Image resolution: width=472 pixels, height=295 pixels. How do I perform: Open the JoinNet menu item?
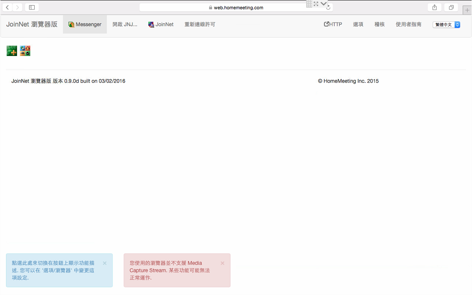[x=161, y=24]
